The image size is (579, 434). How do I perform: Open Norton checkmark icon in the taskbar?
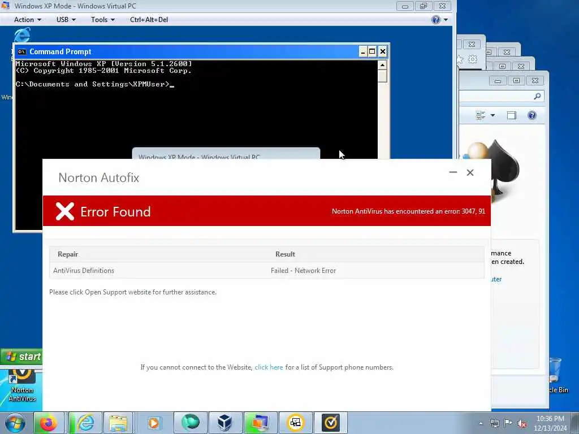coord(330,423)
